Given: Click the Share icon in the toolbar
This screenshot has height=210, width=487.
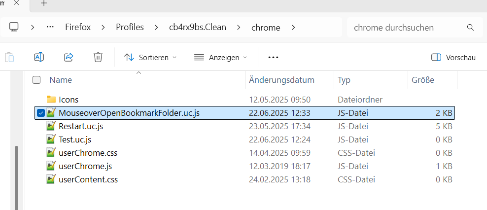Looking at the screenshot, I should 69,57.
